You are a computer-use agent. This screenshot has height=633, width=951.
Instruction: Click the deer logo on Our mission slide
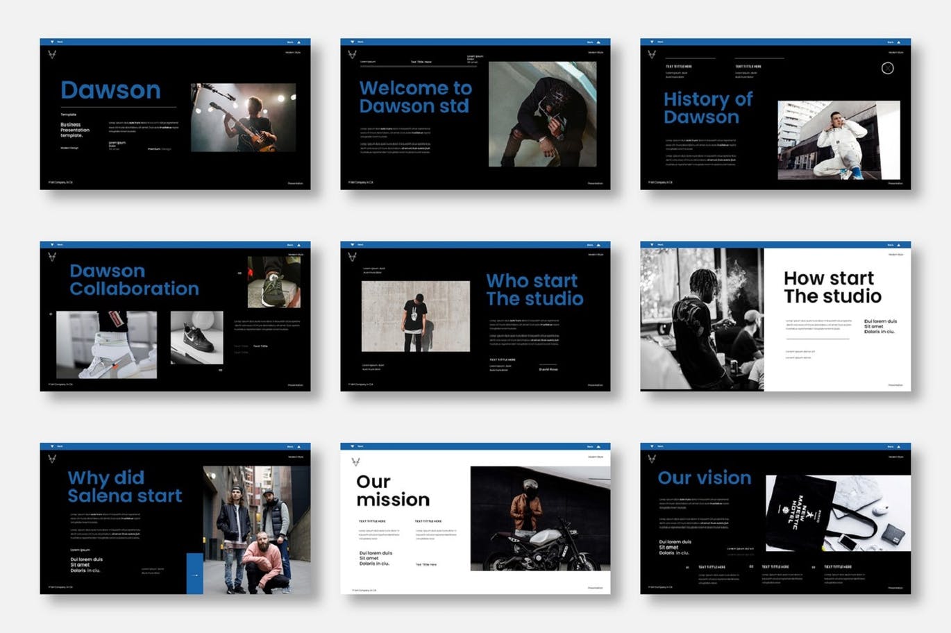click(x=355, y=462)
